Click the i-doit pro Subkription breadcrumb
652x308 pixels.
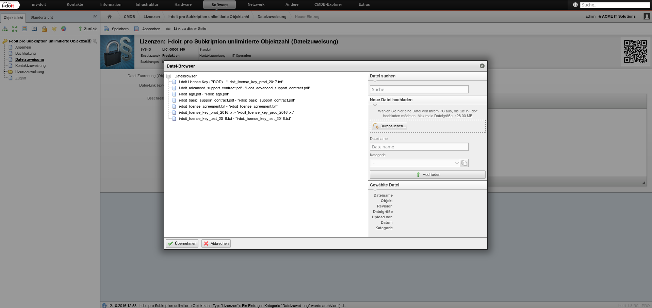[x=209, y=17]
